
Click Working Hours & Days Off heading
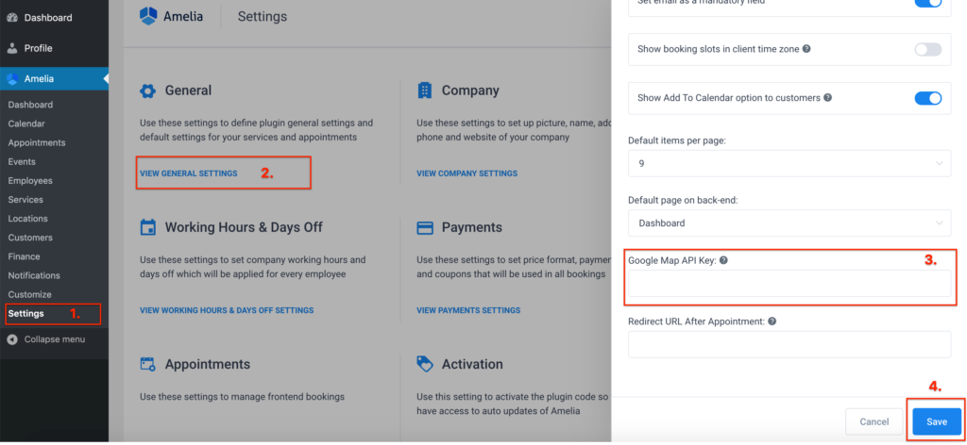(x=244, y=228)
